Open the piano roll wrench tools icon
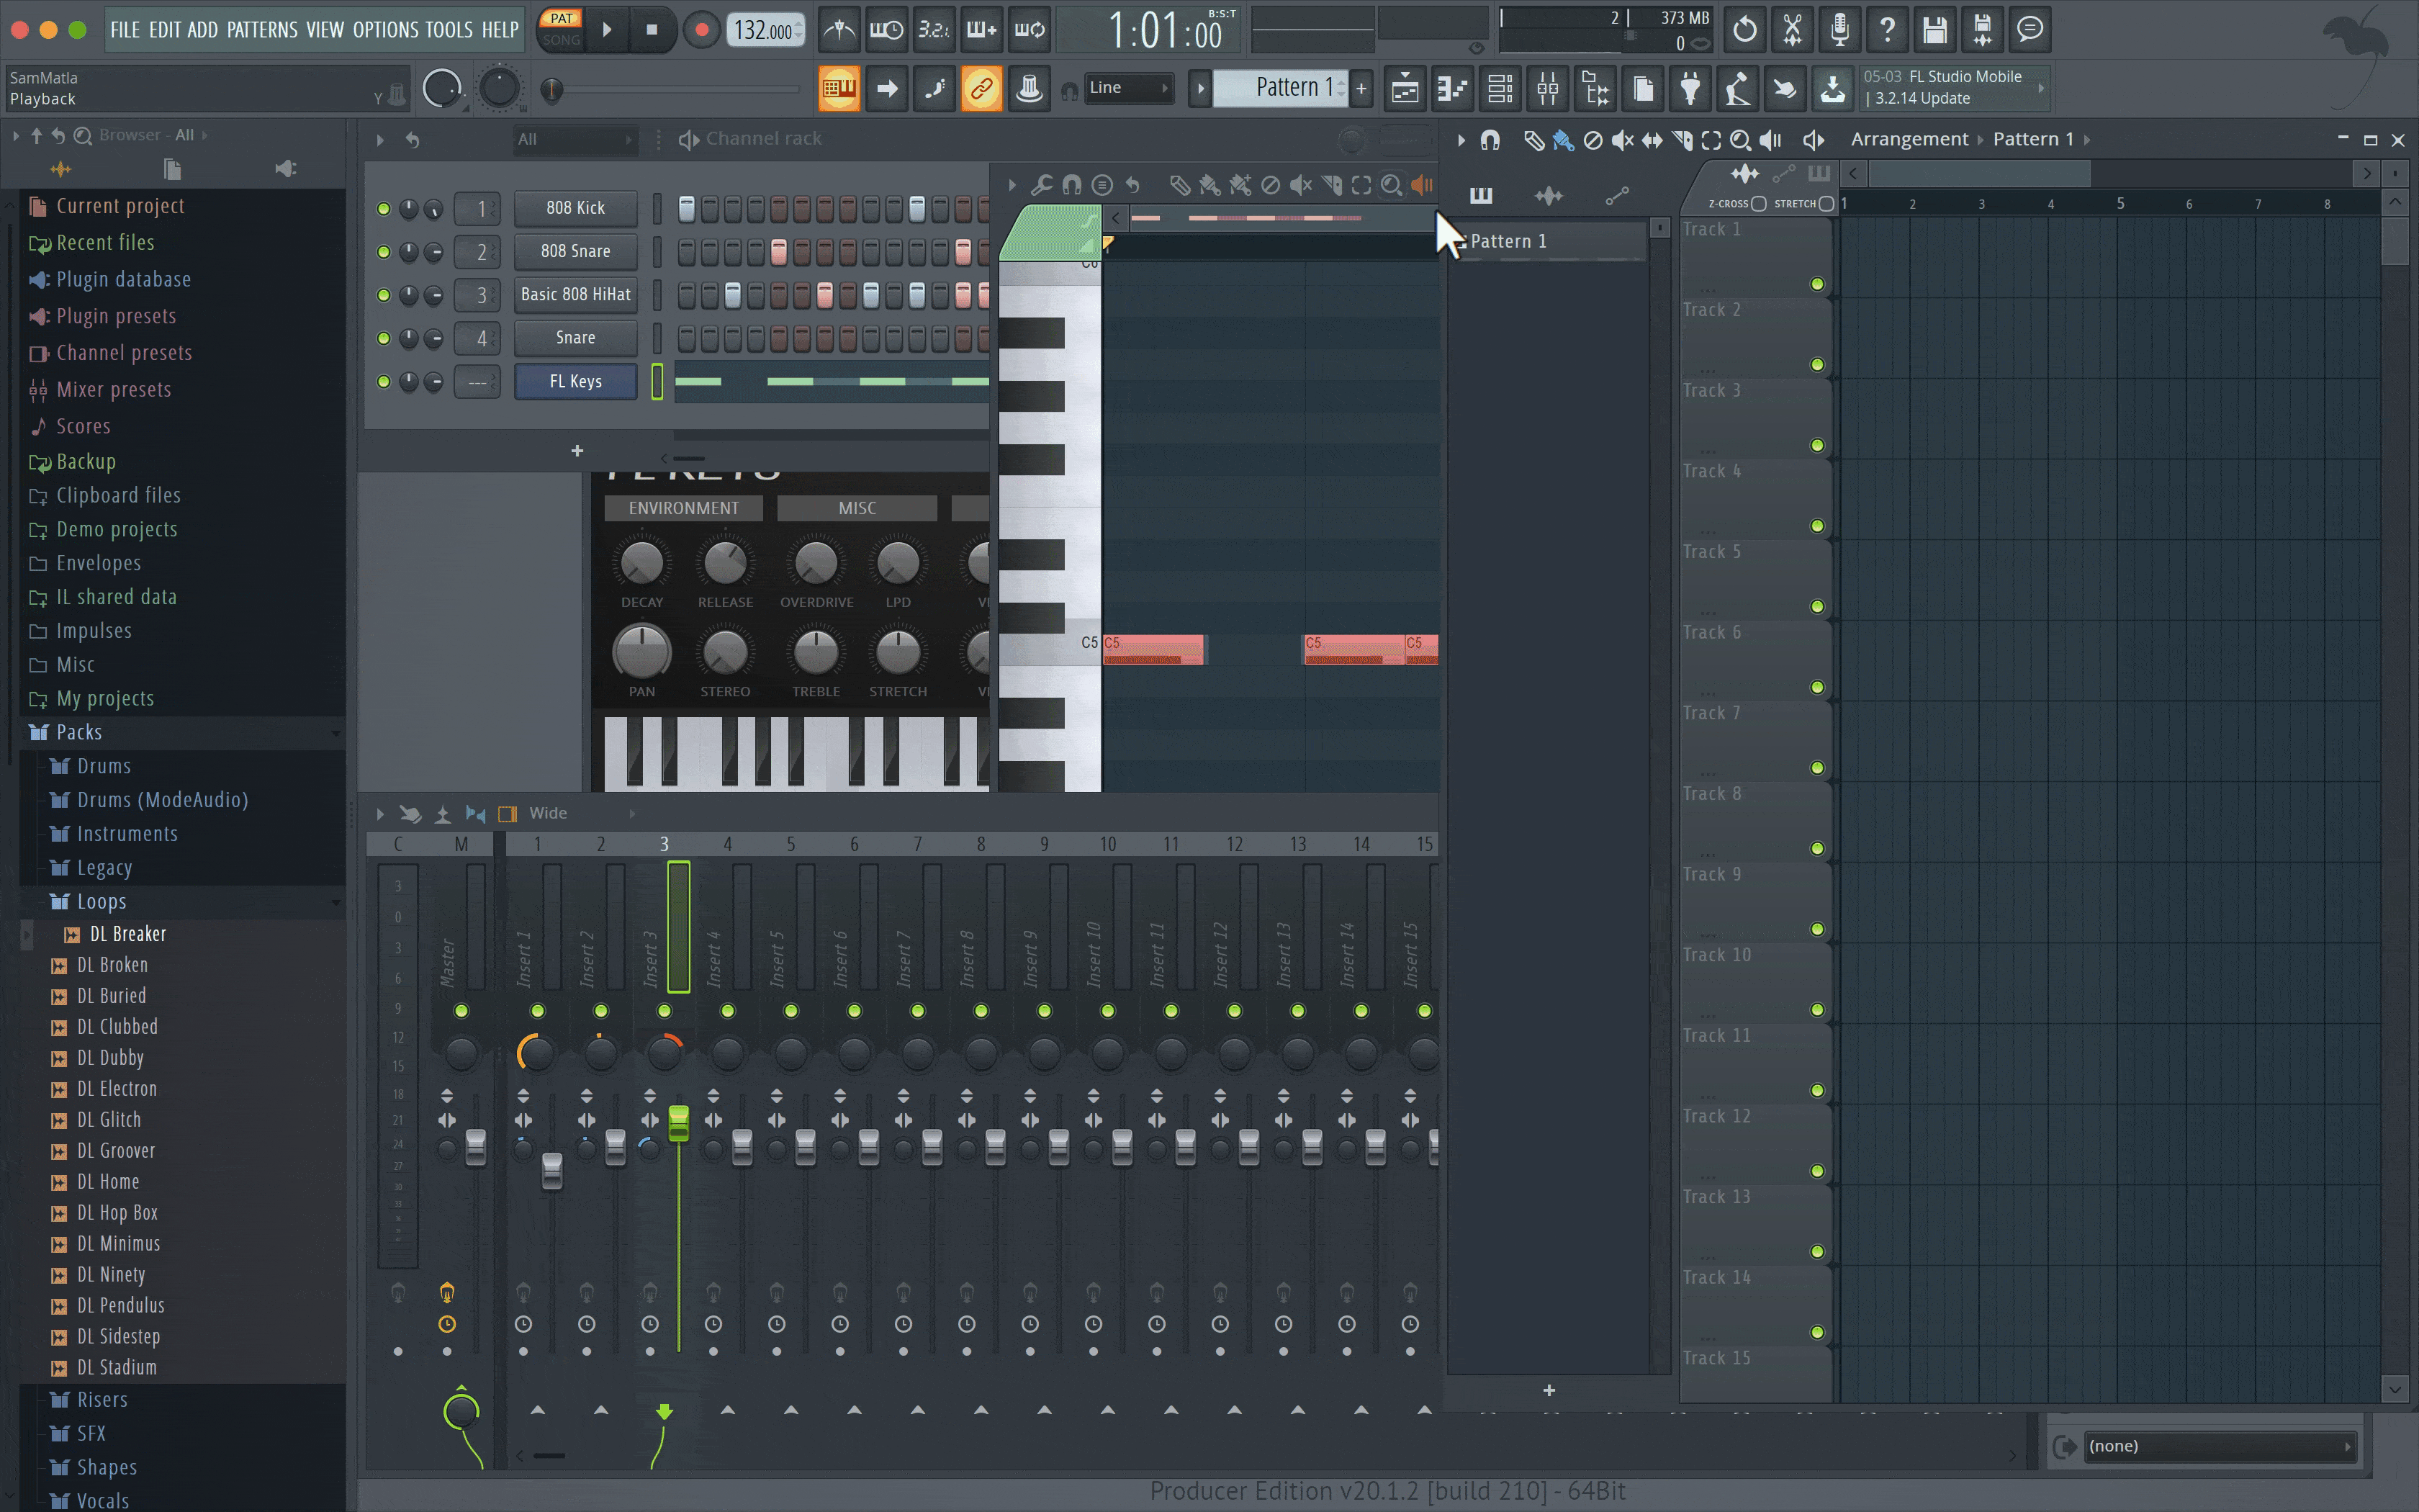 (x=1042, y=185)
